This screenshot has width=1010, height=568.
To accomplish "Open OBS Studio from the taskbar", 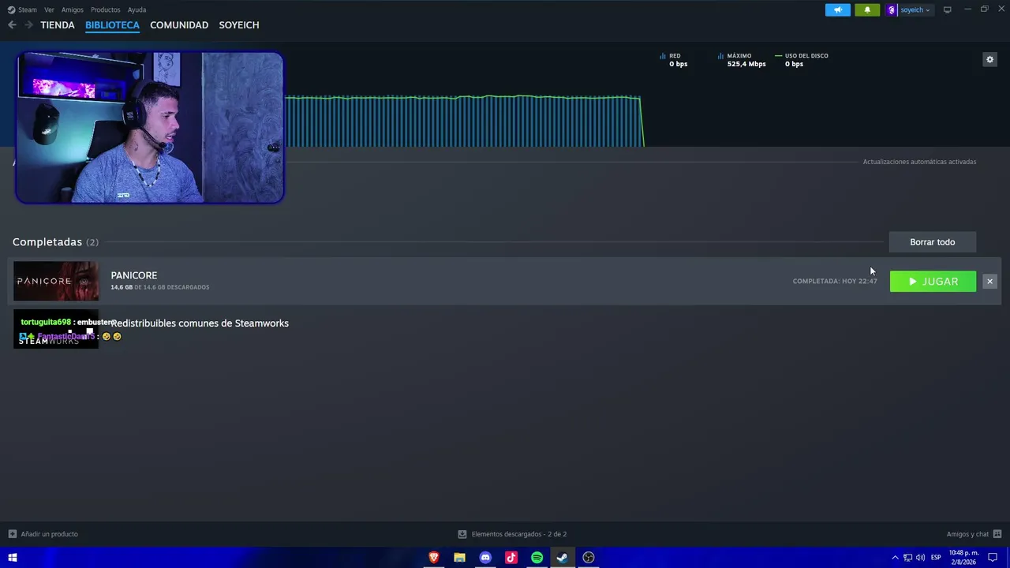I will 589,558.
